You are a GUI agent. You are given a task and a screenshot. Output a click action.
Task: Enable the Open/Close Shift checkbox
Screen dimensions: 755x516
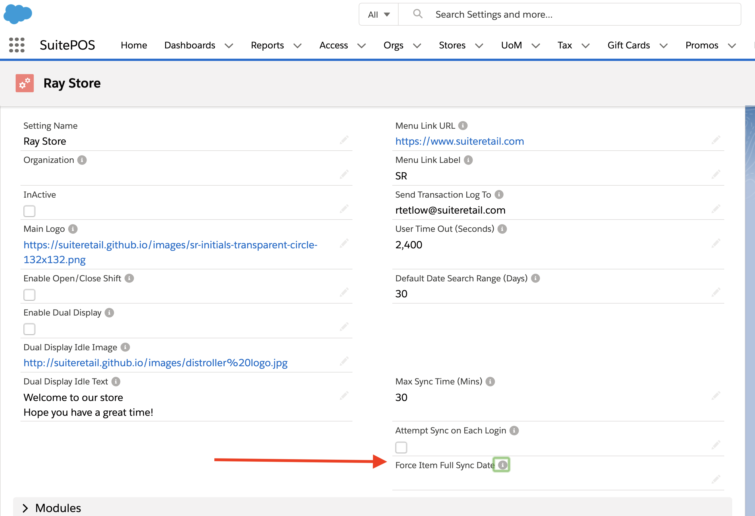point(29,295)
